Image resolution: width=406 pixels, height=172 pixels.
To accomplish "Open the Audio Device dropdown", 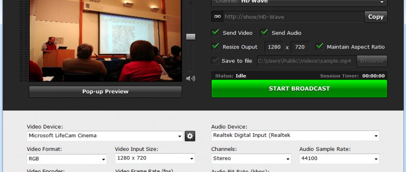I will coord(295,135).
